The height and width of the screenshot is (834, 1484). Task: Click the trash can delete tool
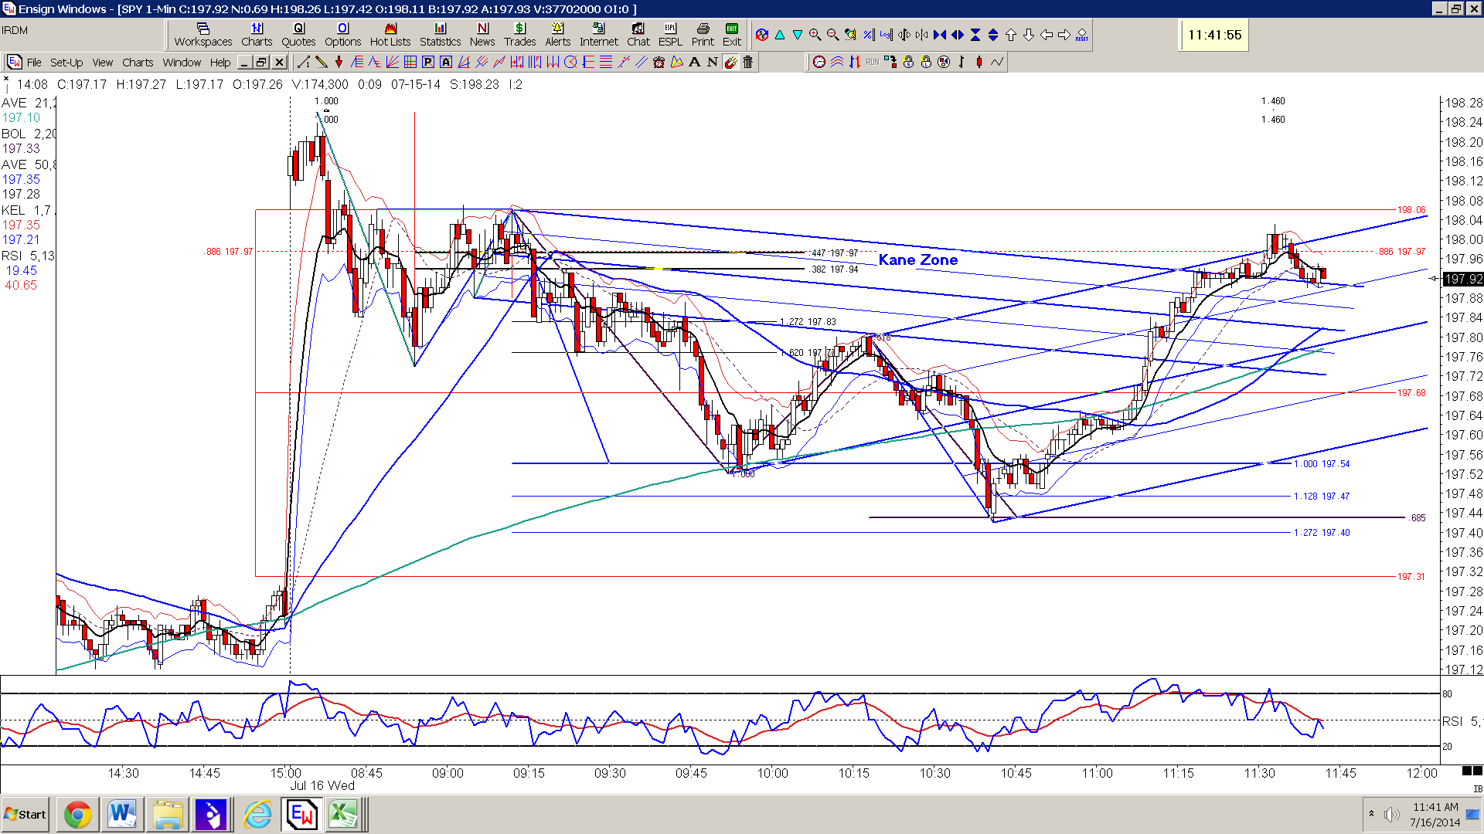[747, 62]
